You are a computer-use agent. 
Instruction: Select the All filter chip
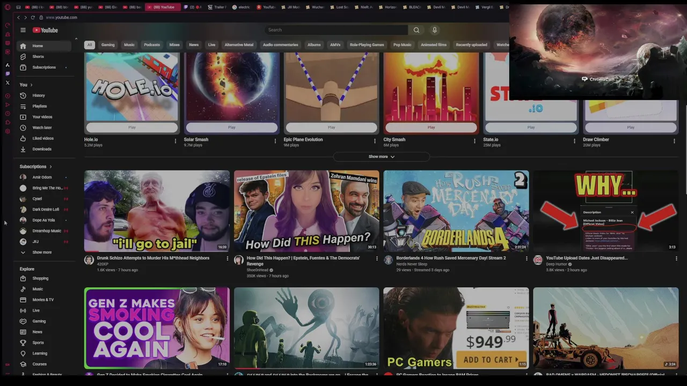tap(90, 45)
